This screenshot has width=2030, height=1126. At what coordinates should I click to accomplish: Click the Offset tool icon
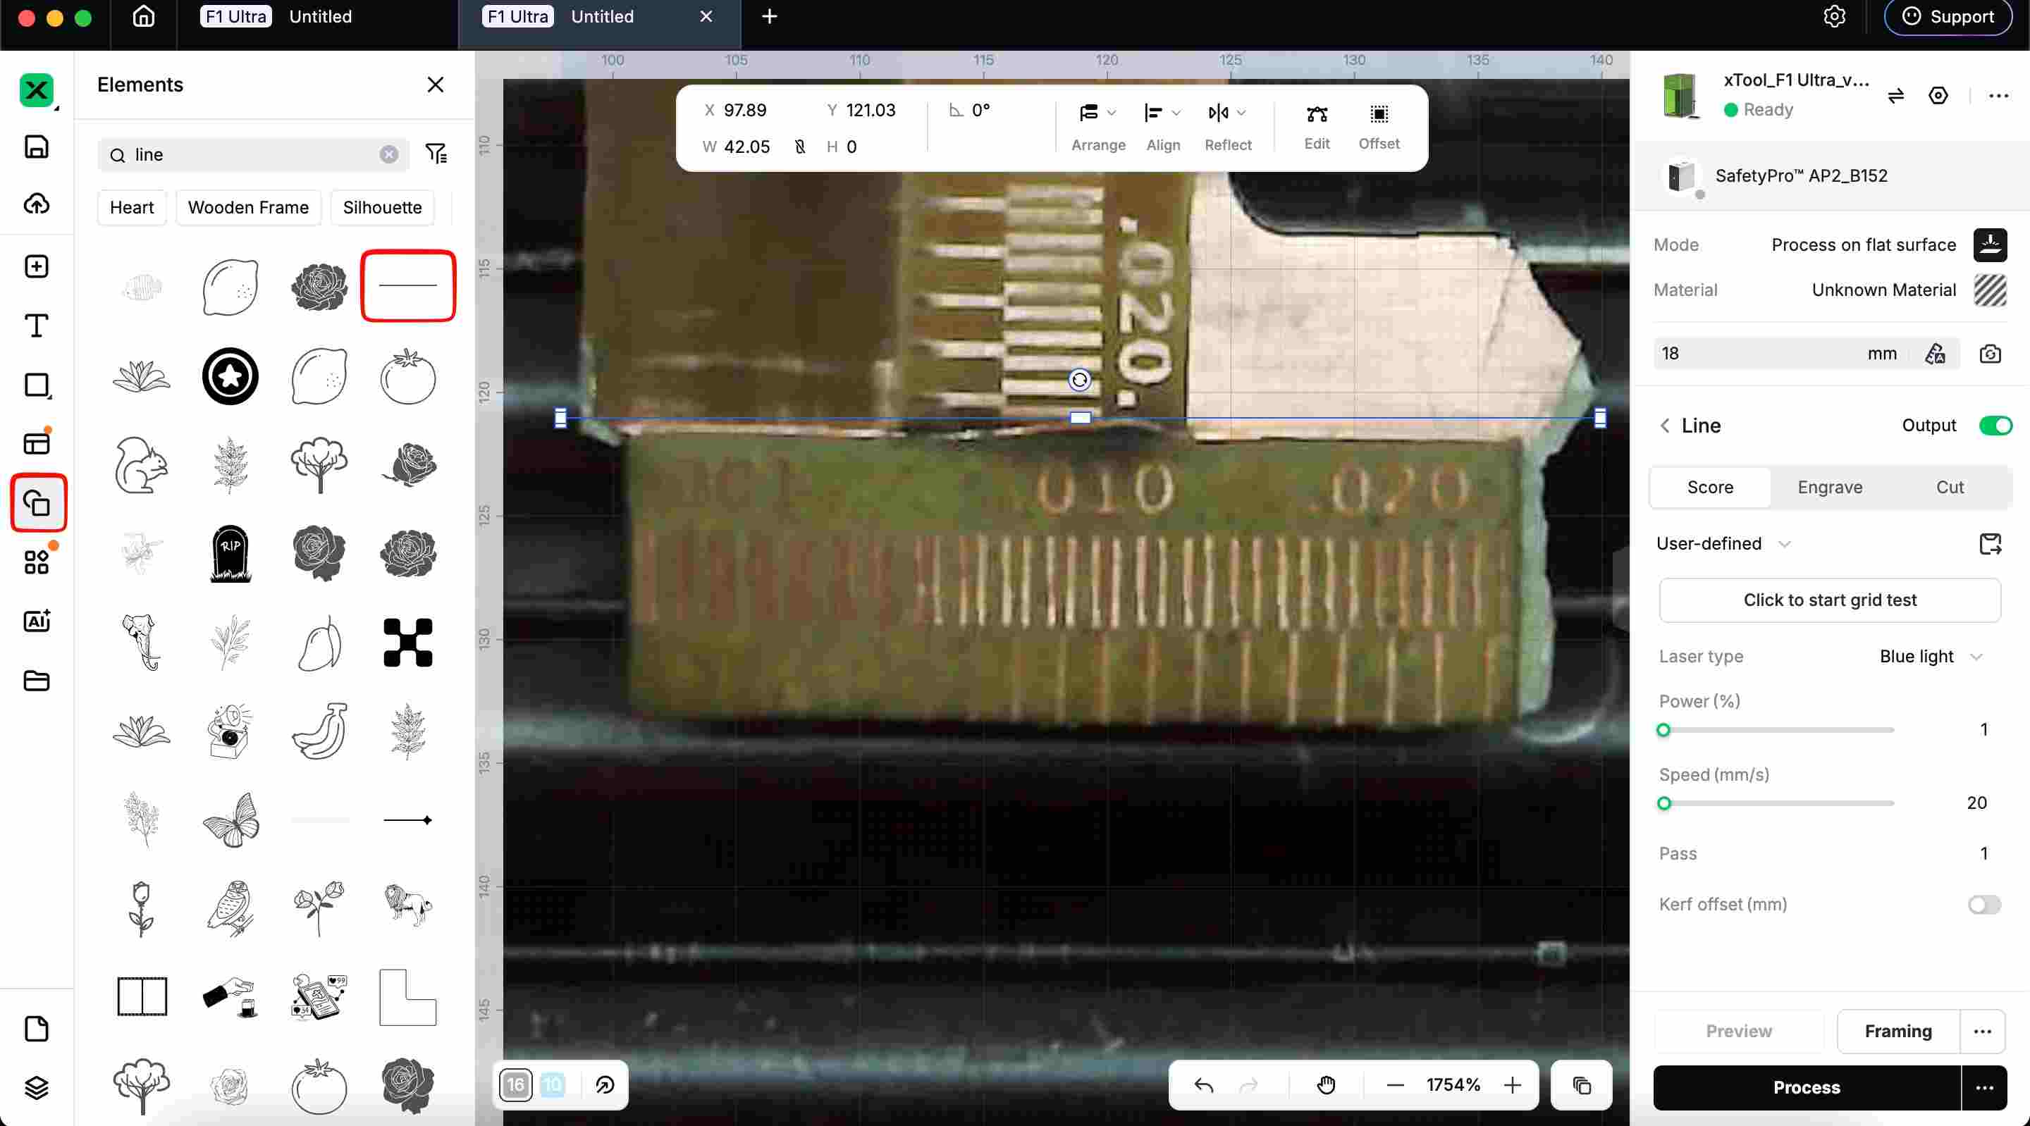click(x=1378, y=115)
